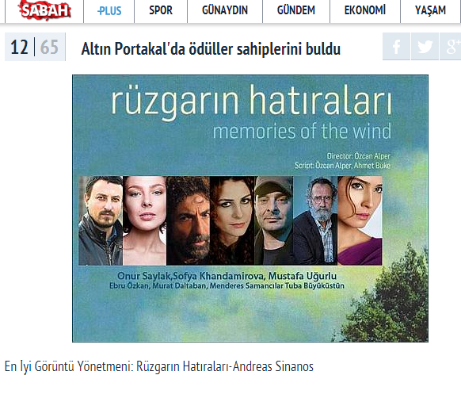This screenshot has height=398, width=461.
Task: Open the PLUS section
Action: 109,10
